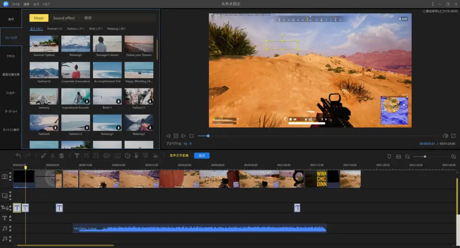460x248 pixels.
Task: Start voiceover with the microphone icon
Action: [x=137, y=156]
